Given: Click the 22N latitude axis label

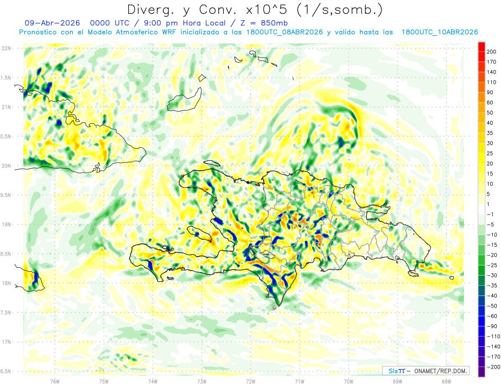Looking at the screenshot, I should pos(6,48).
